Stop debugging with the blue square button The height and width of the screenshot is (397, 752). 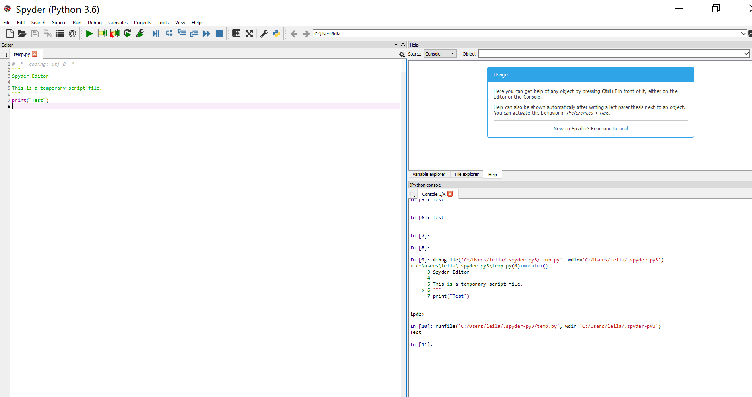click(219, 34)
